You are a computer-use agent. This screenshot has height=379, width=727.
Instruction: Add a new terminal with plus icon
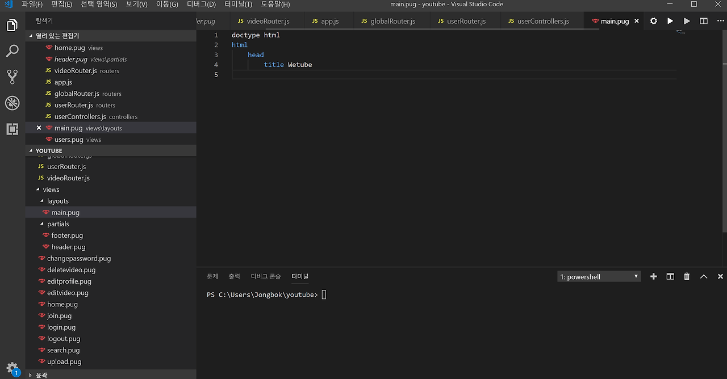[x=653, y=276]
